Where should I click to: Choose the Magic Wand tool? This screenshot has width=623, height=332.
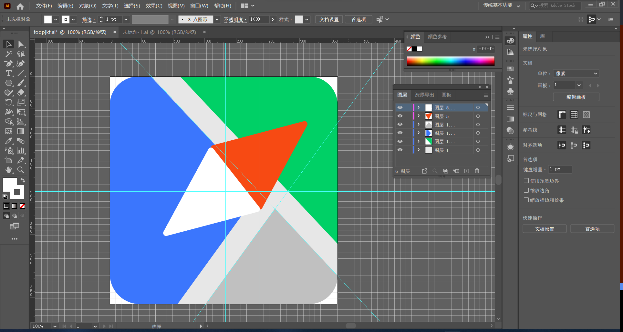pos(9,54)
